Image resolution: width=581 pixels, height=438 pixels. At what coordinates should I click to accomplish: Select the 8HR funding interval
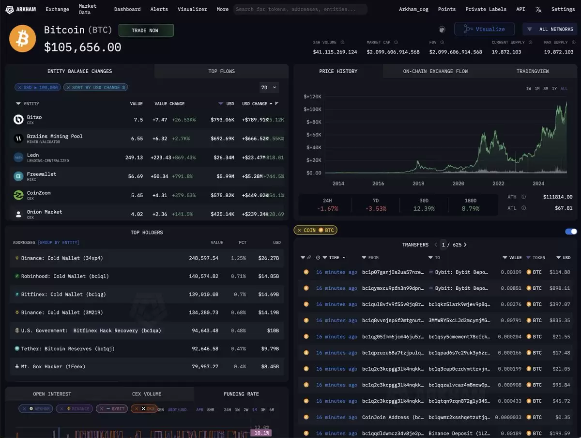pos(211,410)
